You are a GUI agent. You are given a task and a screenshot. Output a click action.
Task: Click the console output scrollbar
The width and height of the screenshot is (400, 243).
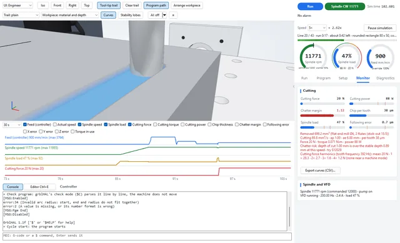(289, 217)
